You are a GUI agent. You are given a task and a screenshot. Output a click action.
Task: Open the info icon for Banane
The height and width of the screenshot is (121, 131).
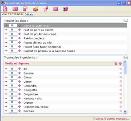coord(121,73)
